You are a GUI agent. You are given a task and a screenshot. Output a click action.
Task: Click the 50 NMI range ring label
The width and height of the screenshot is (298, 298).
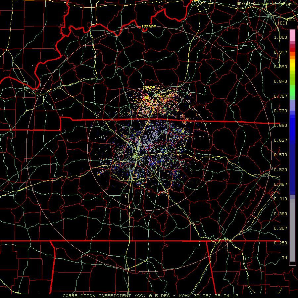click(149, 88)
